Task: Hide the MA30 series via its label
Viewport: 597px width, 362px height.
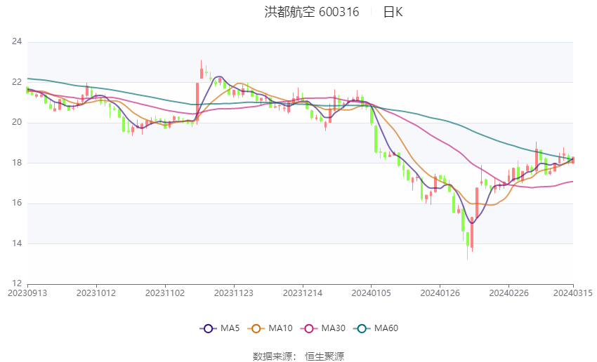Action: coord(333,328)
